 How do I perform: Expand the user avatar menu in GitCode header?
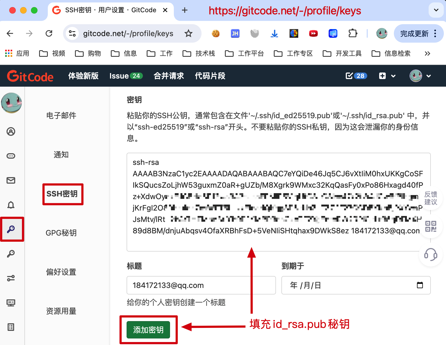420,76
